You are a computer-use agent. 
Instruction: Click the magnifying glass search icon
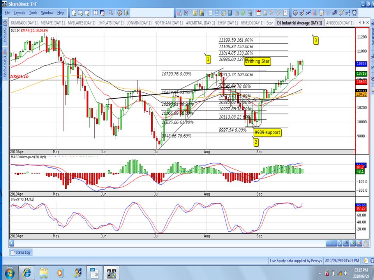click(x=111, y=12)
